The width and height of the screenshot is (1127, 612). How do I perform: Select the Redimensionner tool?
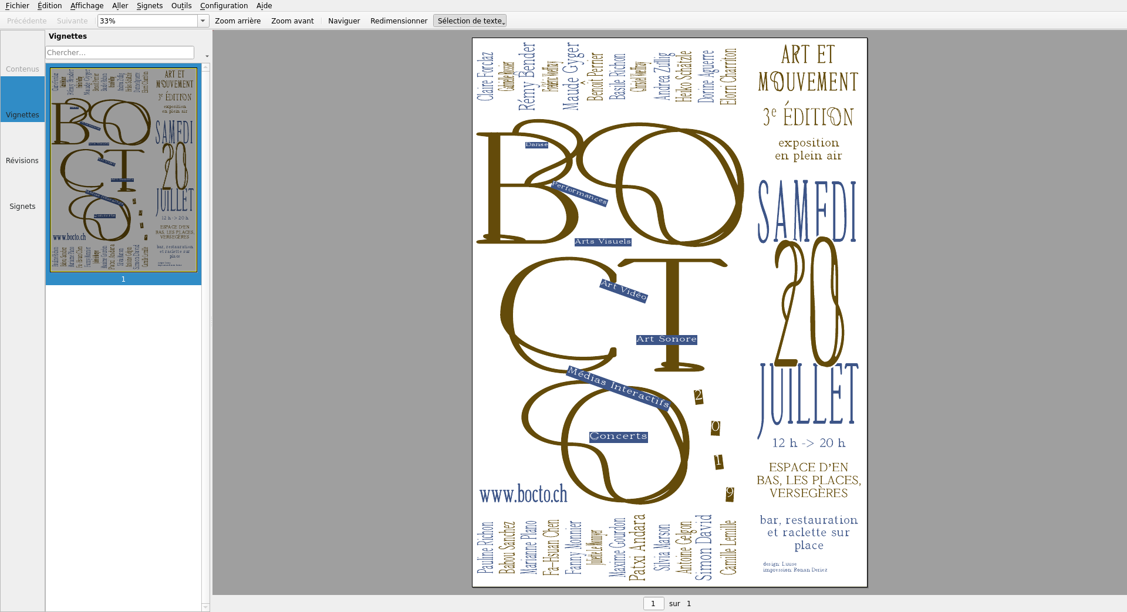(399, 21)
